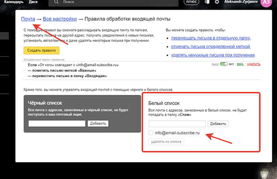Open the AZ user avatar

(266, 2)
